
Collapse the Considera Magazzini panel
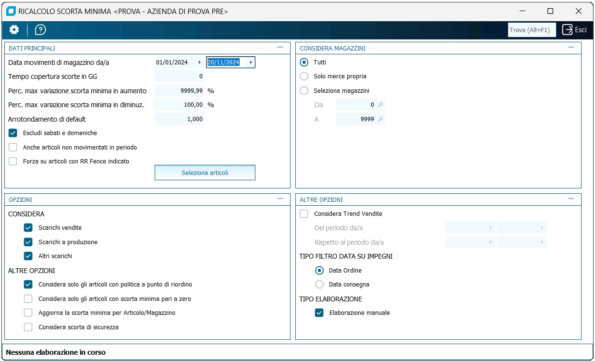pyautogui.click(x=571, y=48)
